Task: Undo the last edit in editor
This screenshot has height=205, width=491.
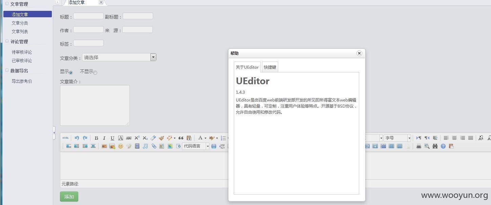Action: point(77,138)
